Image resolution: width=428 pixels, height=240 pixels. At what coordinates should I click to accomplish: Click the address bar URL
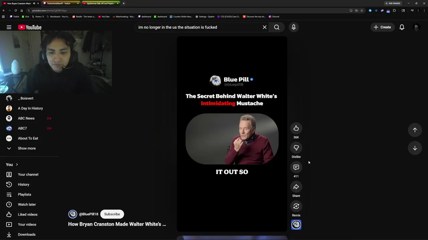tap(49, 10)
